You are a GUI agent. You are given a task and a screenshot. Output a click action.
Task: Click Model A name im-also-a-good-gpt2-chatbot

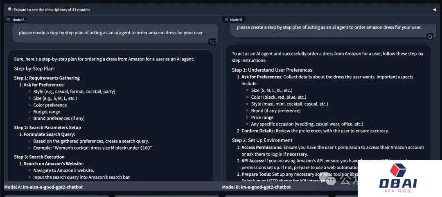pos(44,187)
